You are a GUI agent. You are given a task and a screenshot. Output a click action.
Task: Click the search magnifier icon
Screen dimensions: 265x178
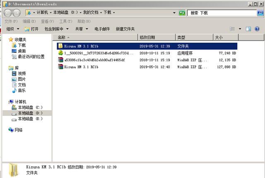260,13
